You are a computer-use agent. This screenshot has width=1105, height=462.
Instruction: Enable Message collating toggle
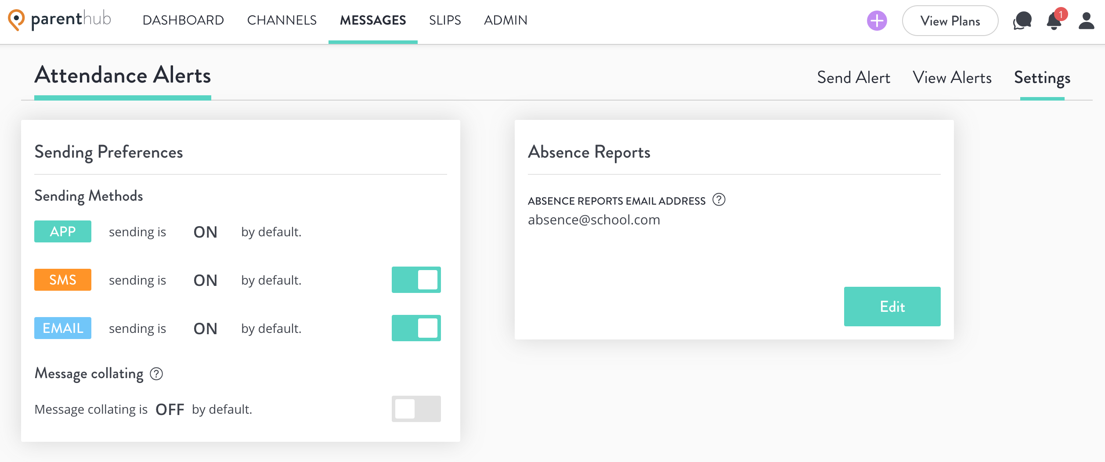pos(416,409)
